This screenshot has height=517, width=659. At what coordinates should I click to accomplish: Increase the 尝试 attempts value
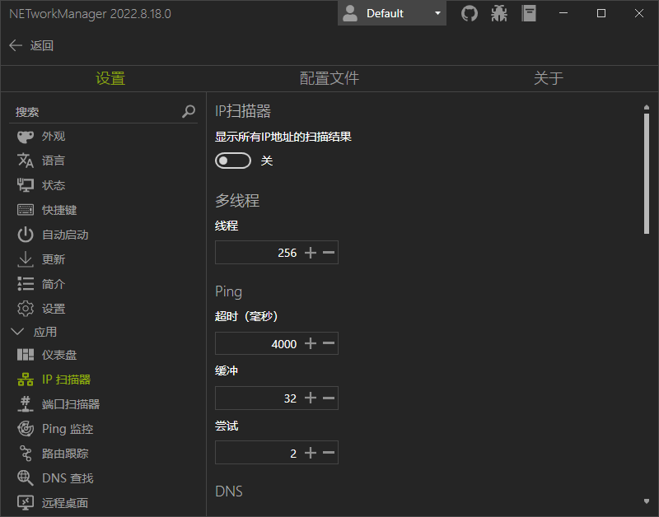point(311,453)
